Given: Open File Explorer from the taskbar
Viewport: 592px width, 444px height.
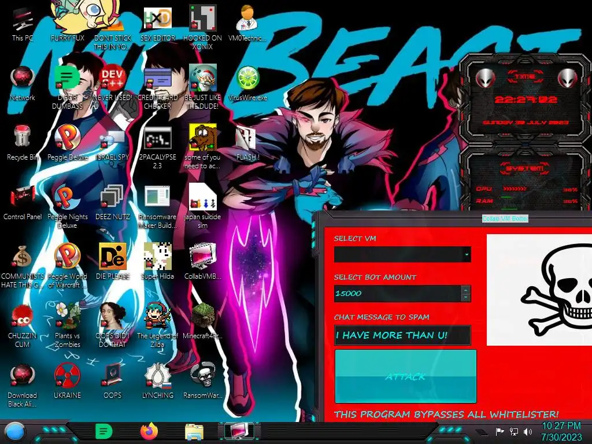Looking at the screenshot, I should click(194, 432).
